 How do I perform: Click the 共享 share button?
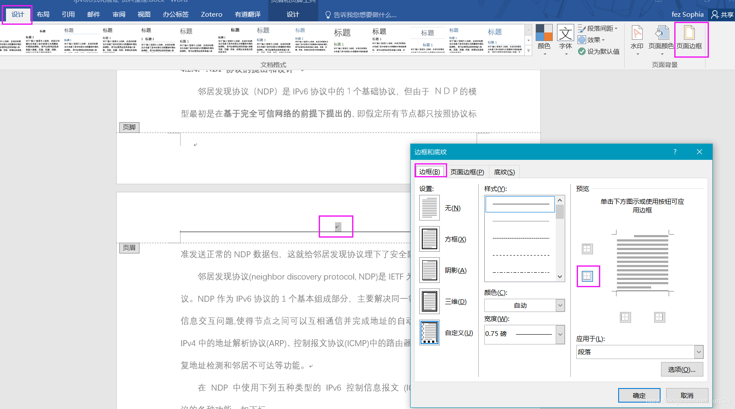click(722, 15)
